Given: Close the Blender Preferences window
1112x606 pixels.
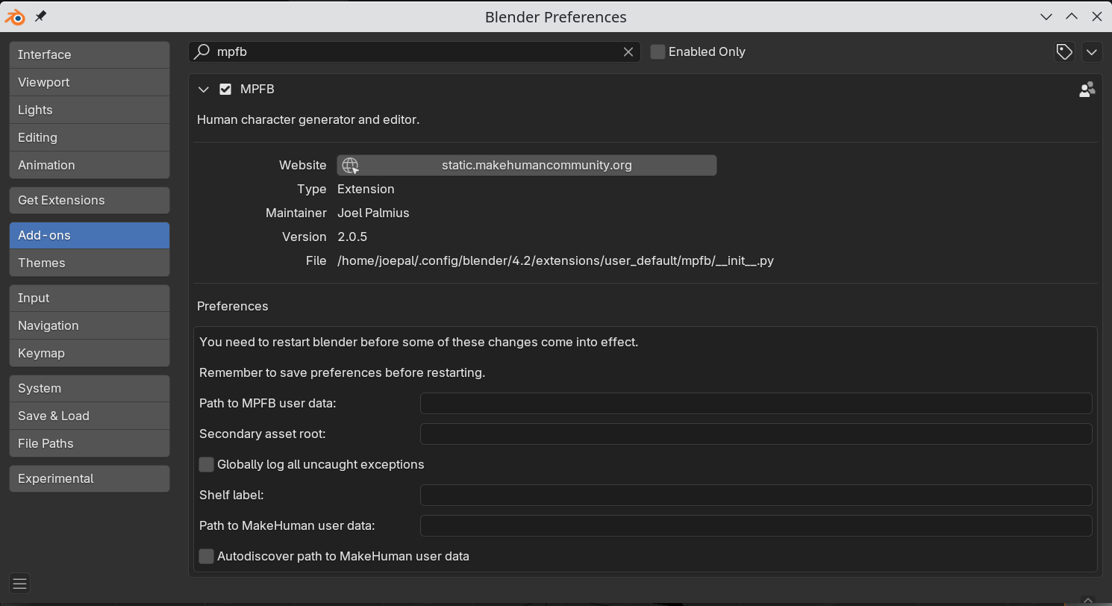Looking at the screenshot, I should pyautogui.click(x=1096, y=16).
